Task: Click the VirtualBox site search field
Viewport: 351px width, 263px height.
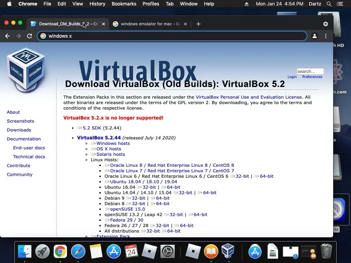Action: 310,71
